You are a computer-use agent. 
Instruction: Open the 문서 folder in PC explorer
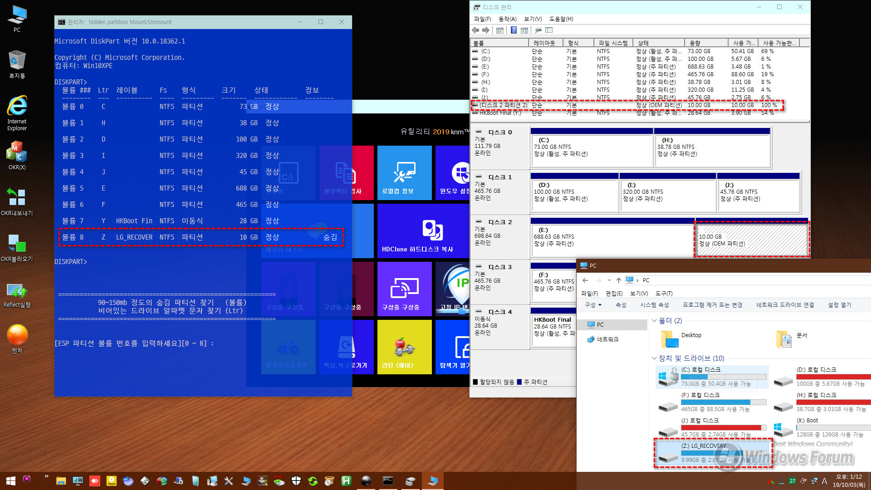click(792, 338)
